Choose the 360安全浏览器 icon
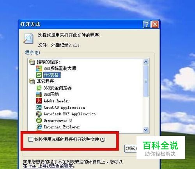The image size is (195, 169). (39, 88)
